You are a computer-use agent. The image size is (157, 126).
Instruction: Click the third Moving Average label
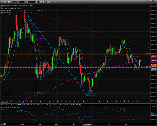pos(6,14)
